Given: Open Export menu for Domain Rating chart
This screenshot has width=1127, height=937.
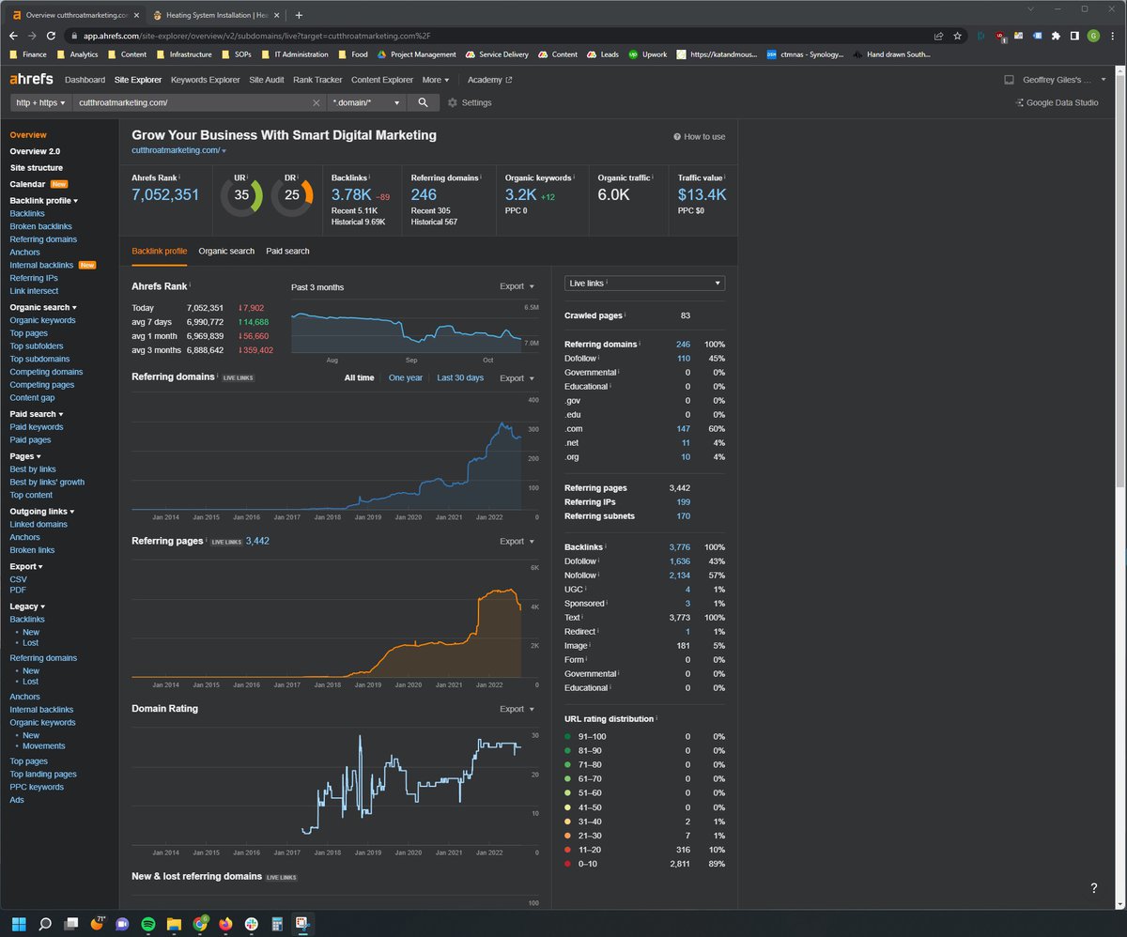Looking at the screenshot, I should tap(517, 709).
